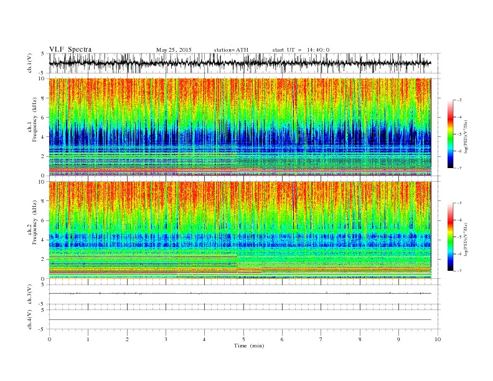
Task: Click the time axis tick label "6"
Action: coord(282,339)
